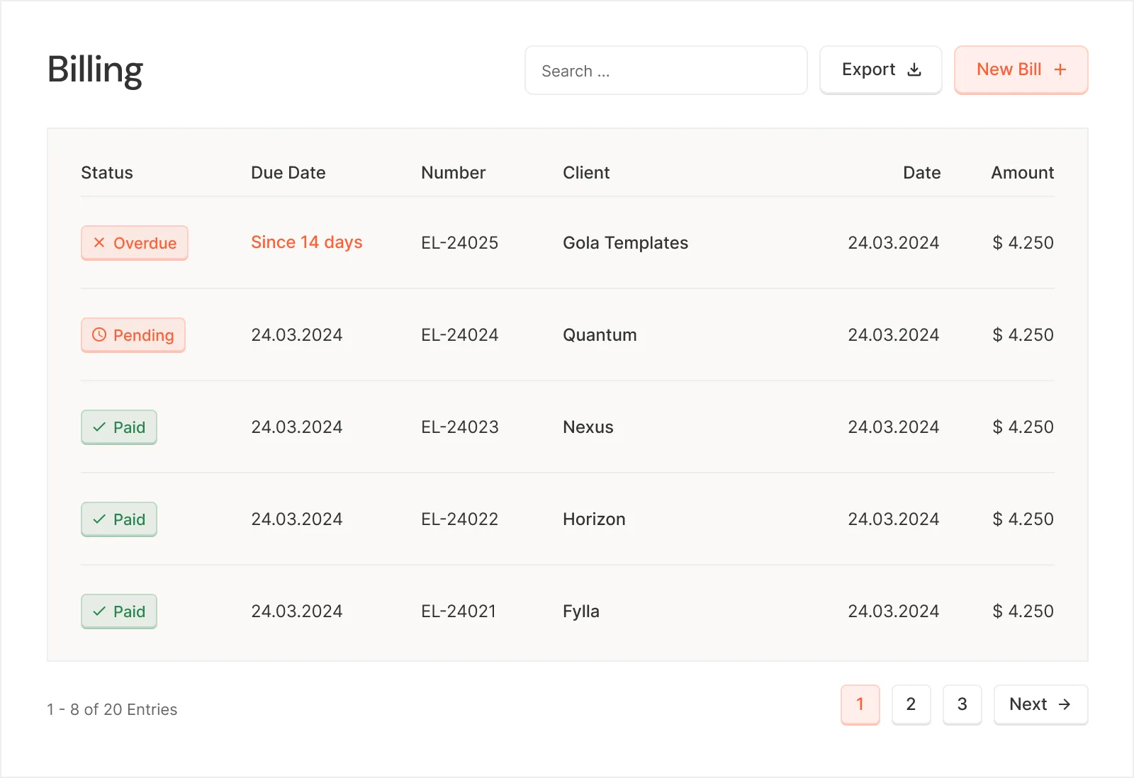Click amount $ 4.250 for Gola Templates
Screen dimensions: 1134x778
[x=1023, y=243]
